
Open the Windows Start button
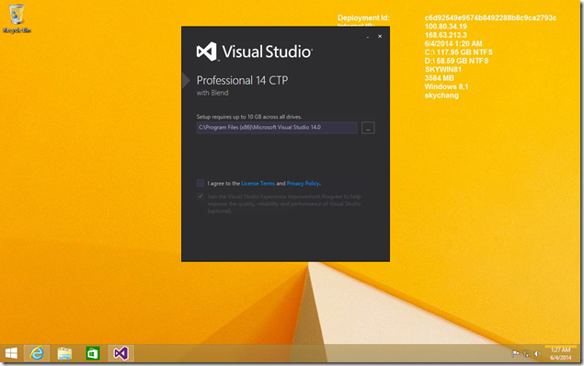point(11,353)
